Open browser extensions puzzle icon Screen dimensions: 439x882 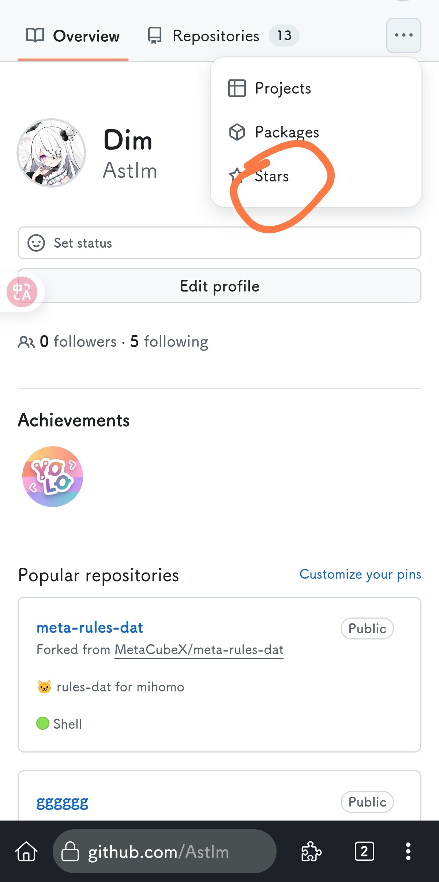[x=311, y=851]
